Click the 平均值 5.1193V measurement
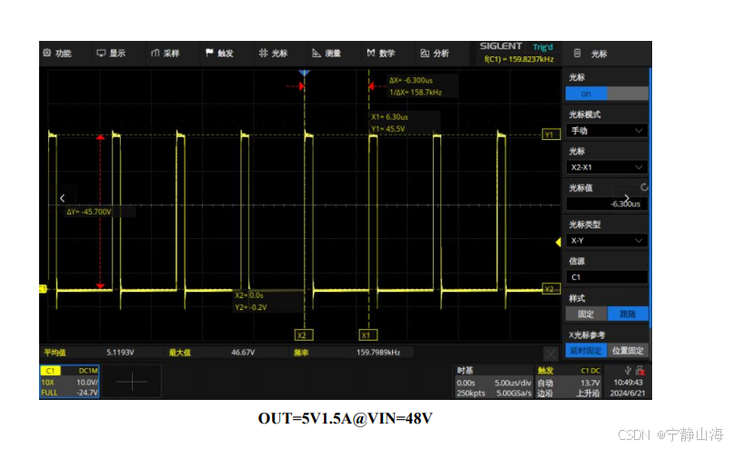The height and width of the screenshot is (449, 734). coord(89,352)
